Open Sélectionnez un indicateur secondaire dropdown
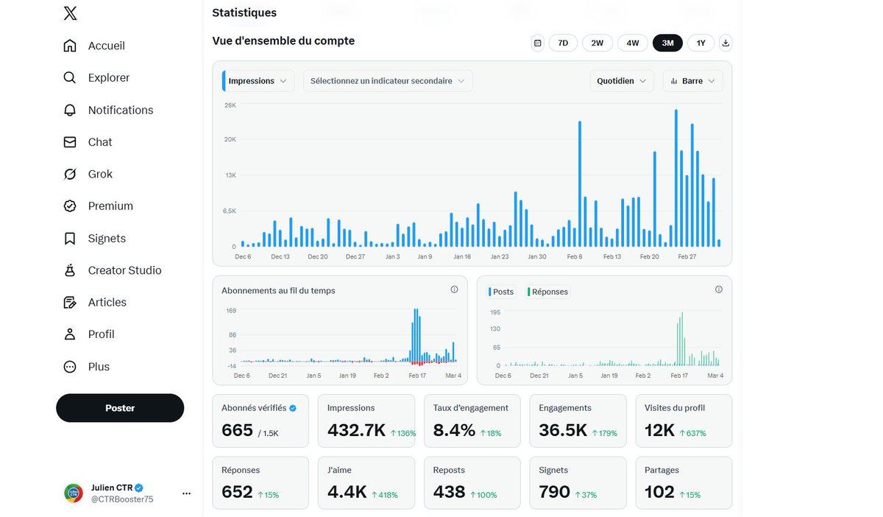The image size is (883, 517). click(x=388, y=81)
